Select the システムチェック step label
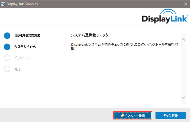The height and width of the screenshot is (122, 190). pyautogui.click(x=25, y=47)
